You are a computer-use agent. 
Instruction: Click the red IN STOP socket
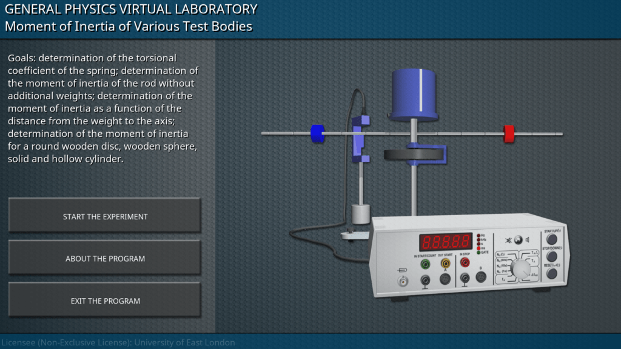point(465,262)
